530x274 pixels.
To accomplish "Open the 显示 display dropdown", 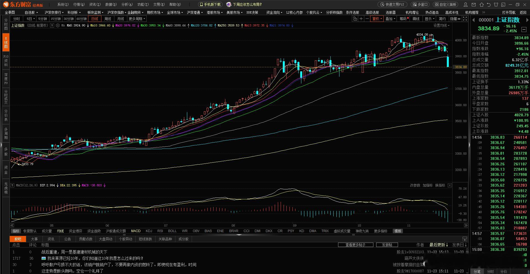I will 429,19.
